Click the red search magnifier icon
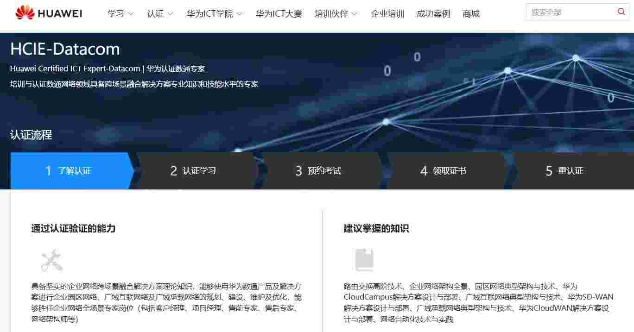 (x=621, y=12)
